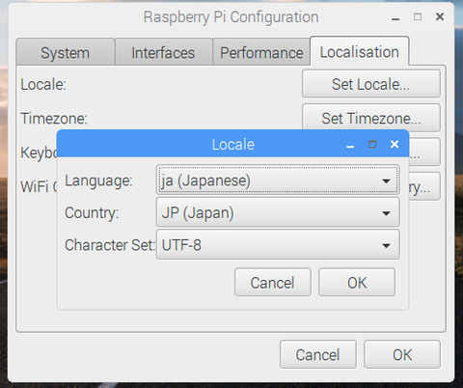The width and height of the screenshot is (463, 388).
Task: Go to the Performance tab
Action: click(261, 52)
